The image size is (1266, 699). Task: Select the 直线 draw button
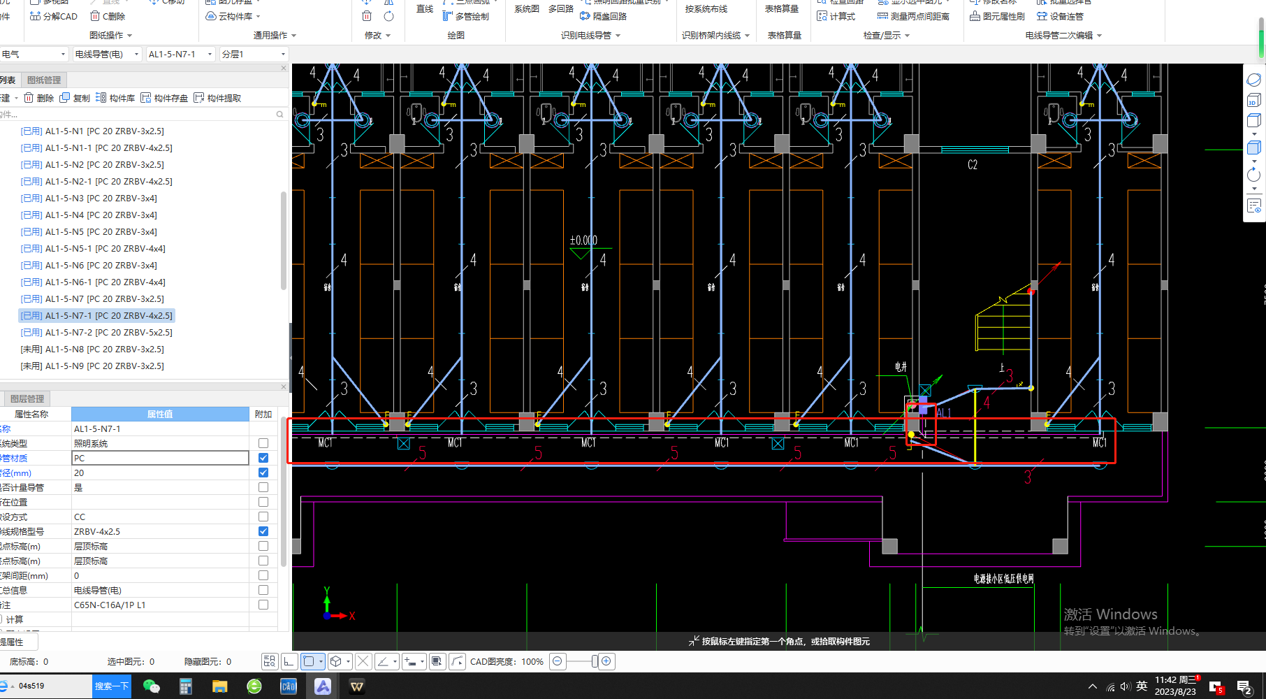pyautogui.click(x=425, y=9)
